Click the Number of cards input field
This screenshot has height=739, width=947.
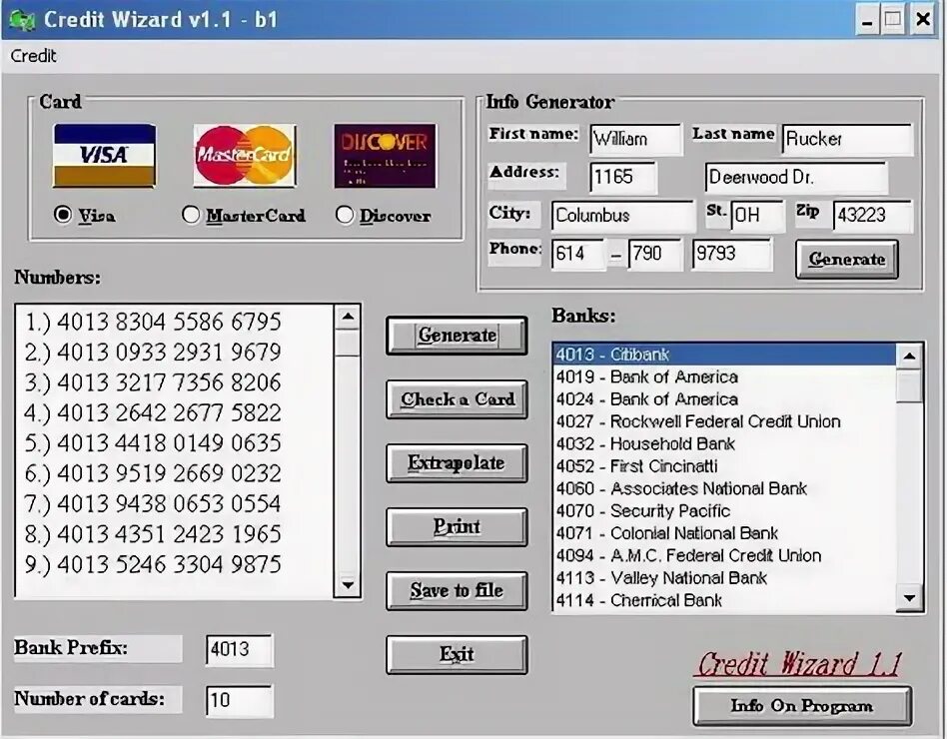click(x=239, y=700)
